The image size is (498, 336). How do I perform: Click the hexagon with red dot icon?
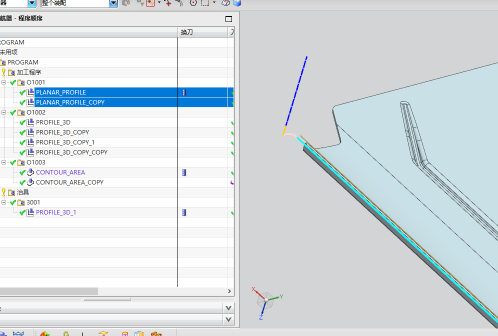(x=193, y=3)
